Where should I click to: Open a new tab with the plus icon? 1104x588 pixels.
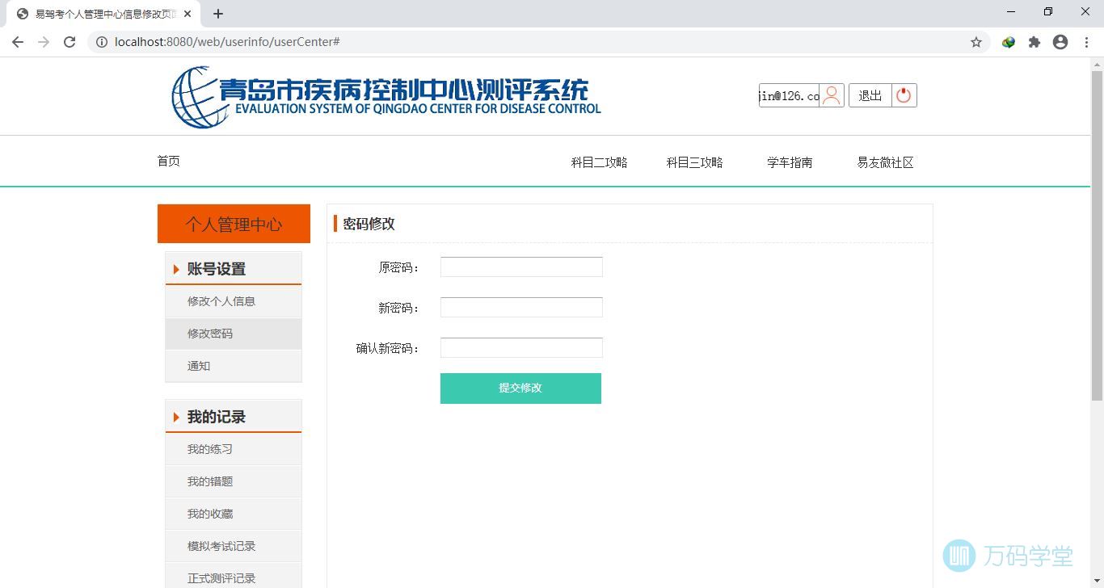pyautogui.click(x=218, y=14)
